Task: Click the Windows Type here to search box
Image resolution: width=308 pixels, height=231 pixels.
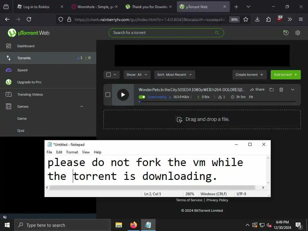Action: pyautogui.click(x=63, y=225)
